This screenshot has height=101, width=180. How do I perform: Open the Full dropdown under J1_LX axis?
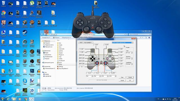[x=97, y=76]
